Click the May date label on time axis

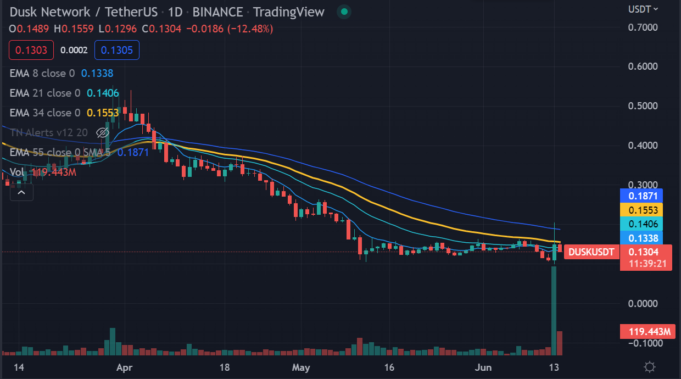click(x=301, y=367)
